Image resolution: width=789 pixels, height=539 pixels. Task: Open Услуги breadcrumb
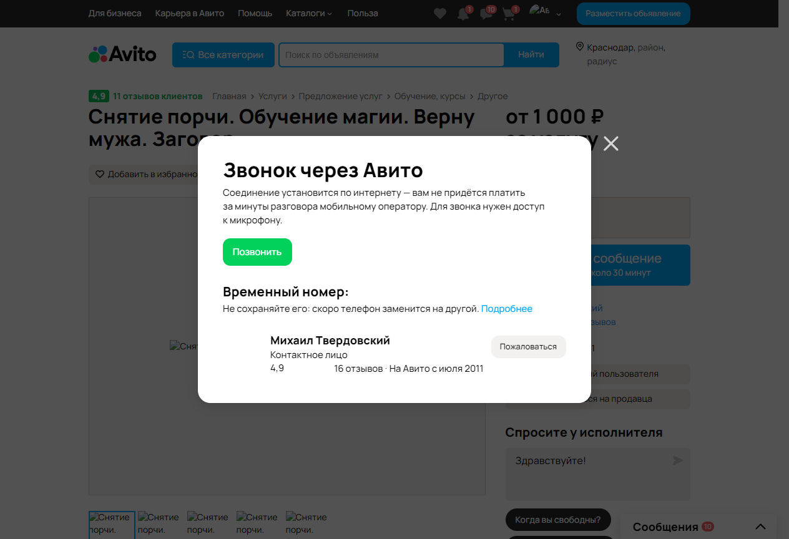point(272,96)
